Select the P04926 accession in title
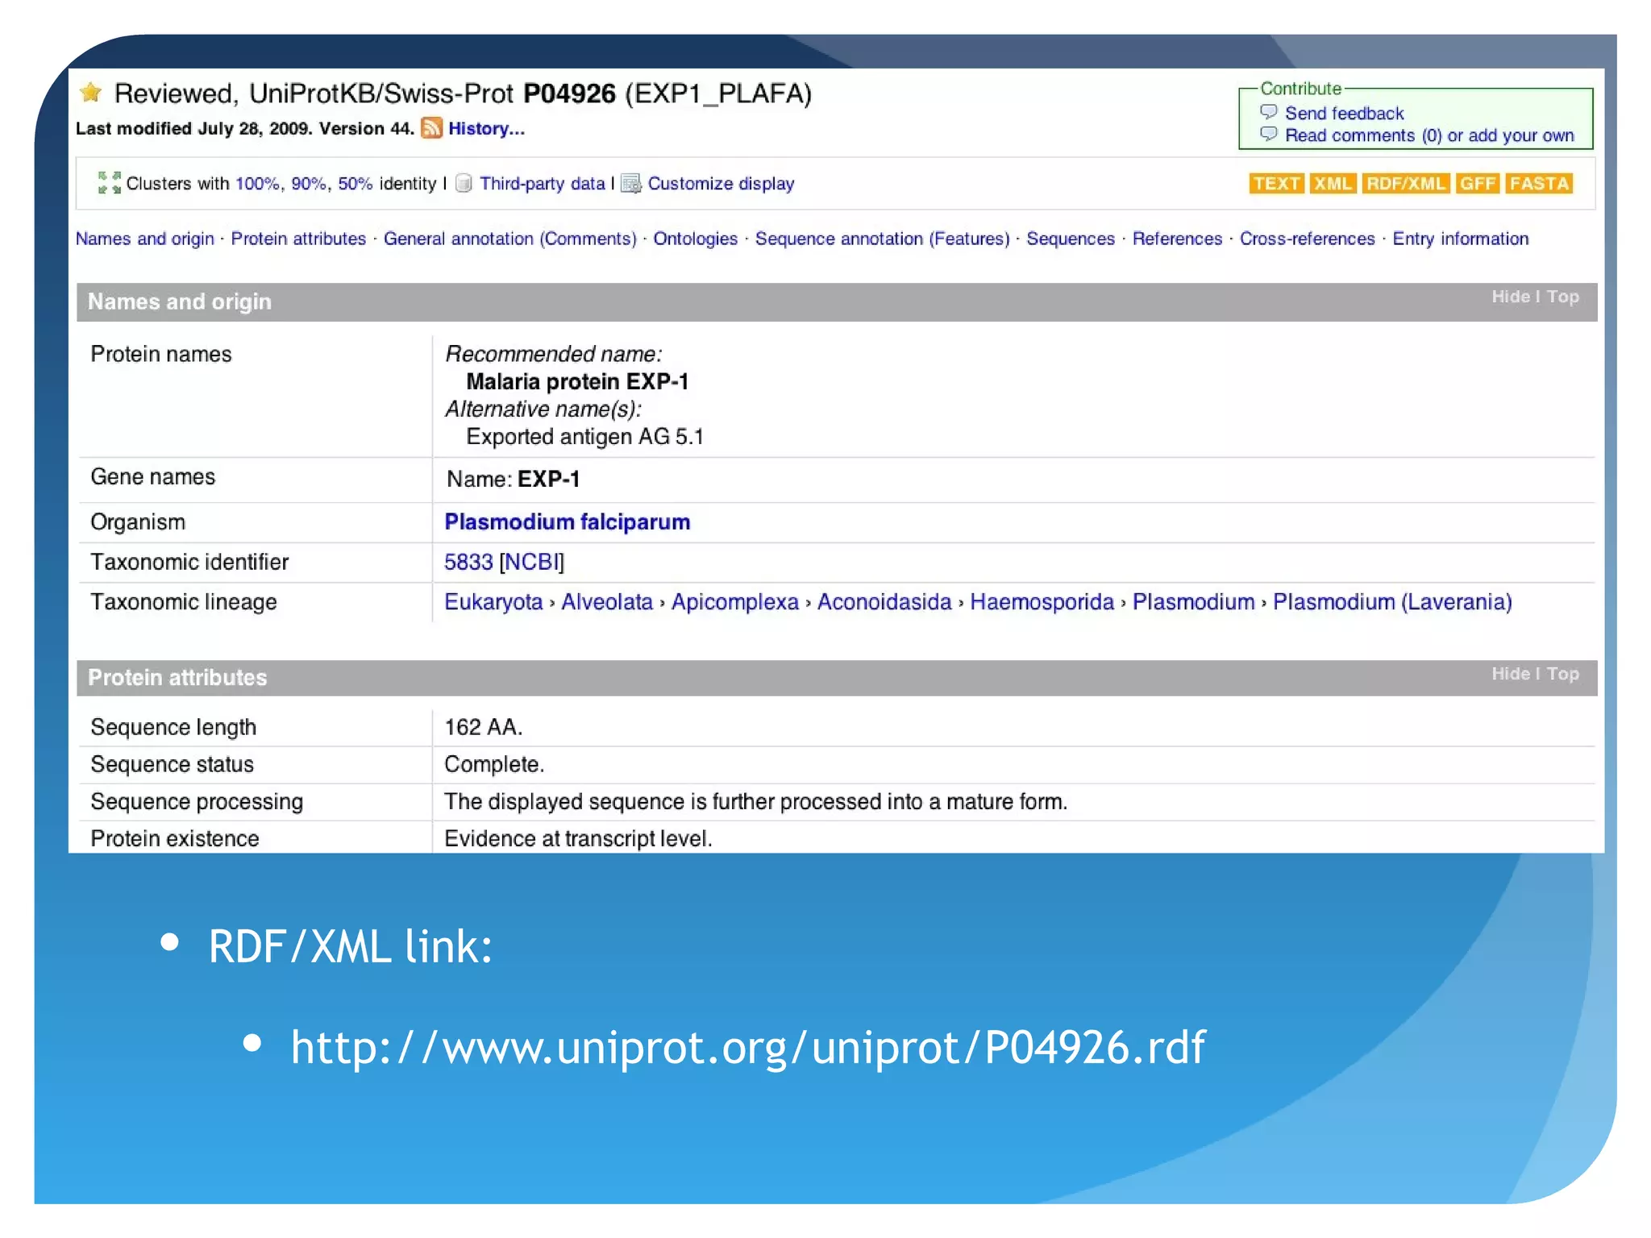The width and height of the screenshot is (1651, 1238). coord(569,93)
